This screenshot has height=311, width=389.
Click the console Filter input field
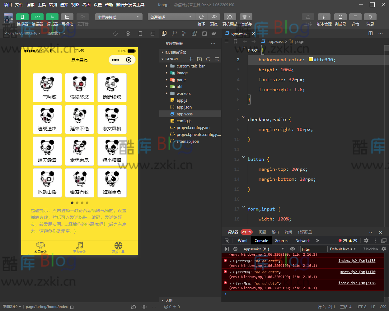tap(313, 249)
